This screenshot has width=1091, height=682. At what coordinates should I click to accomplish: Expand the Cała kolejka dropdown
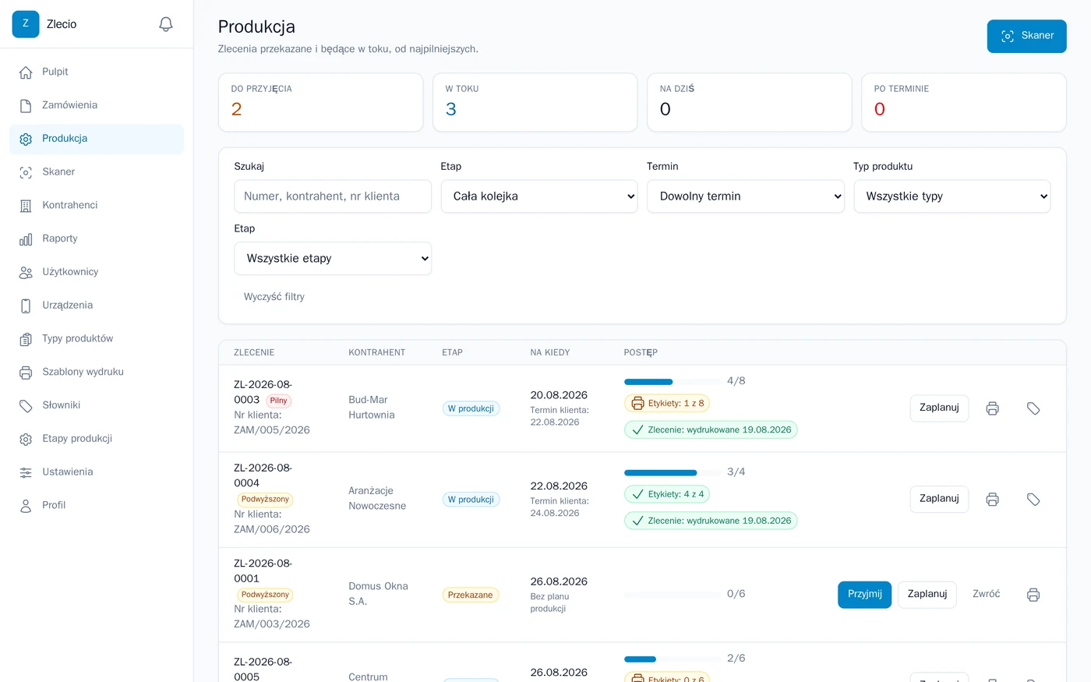click(539, 196)
